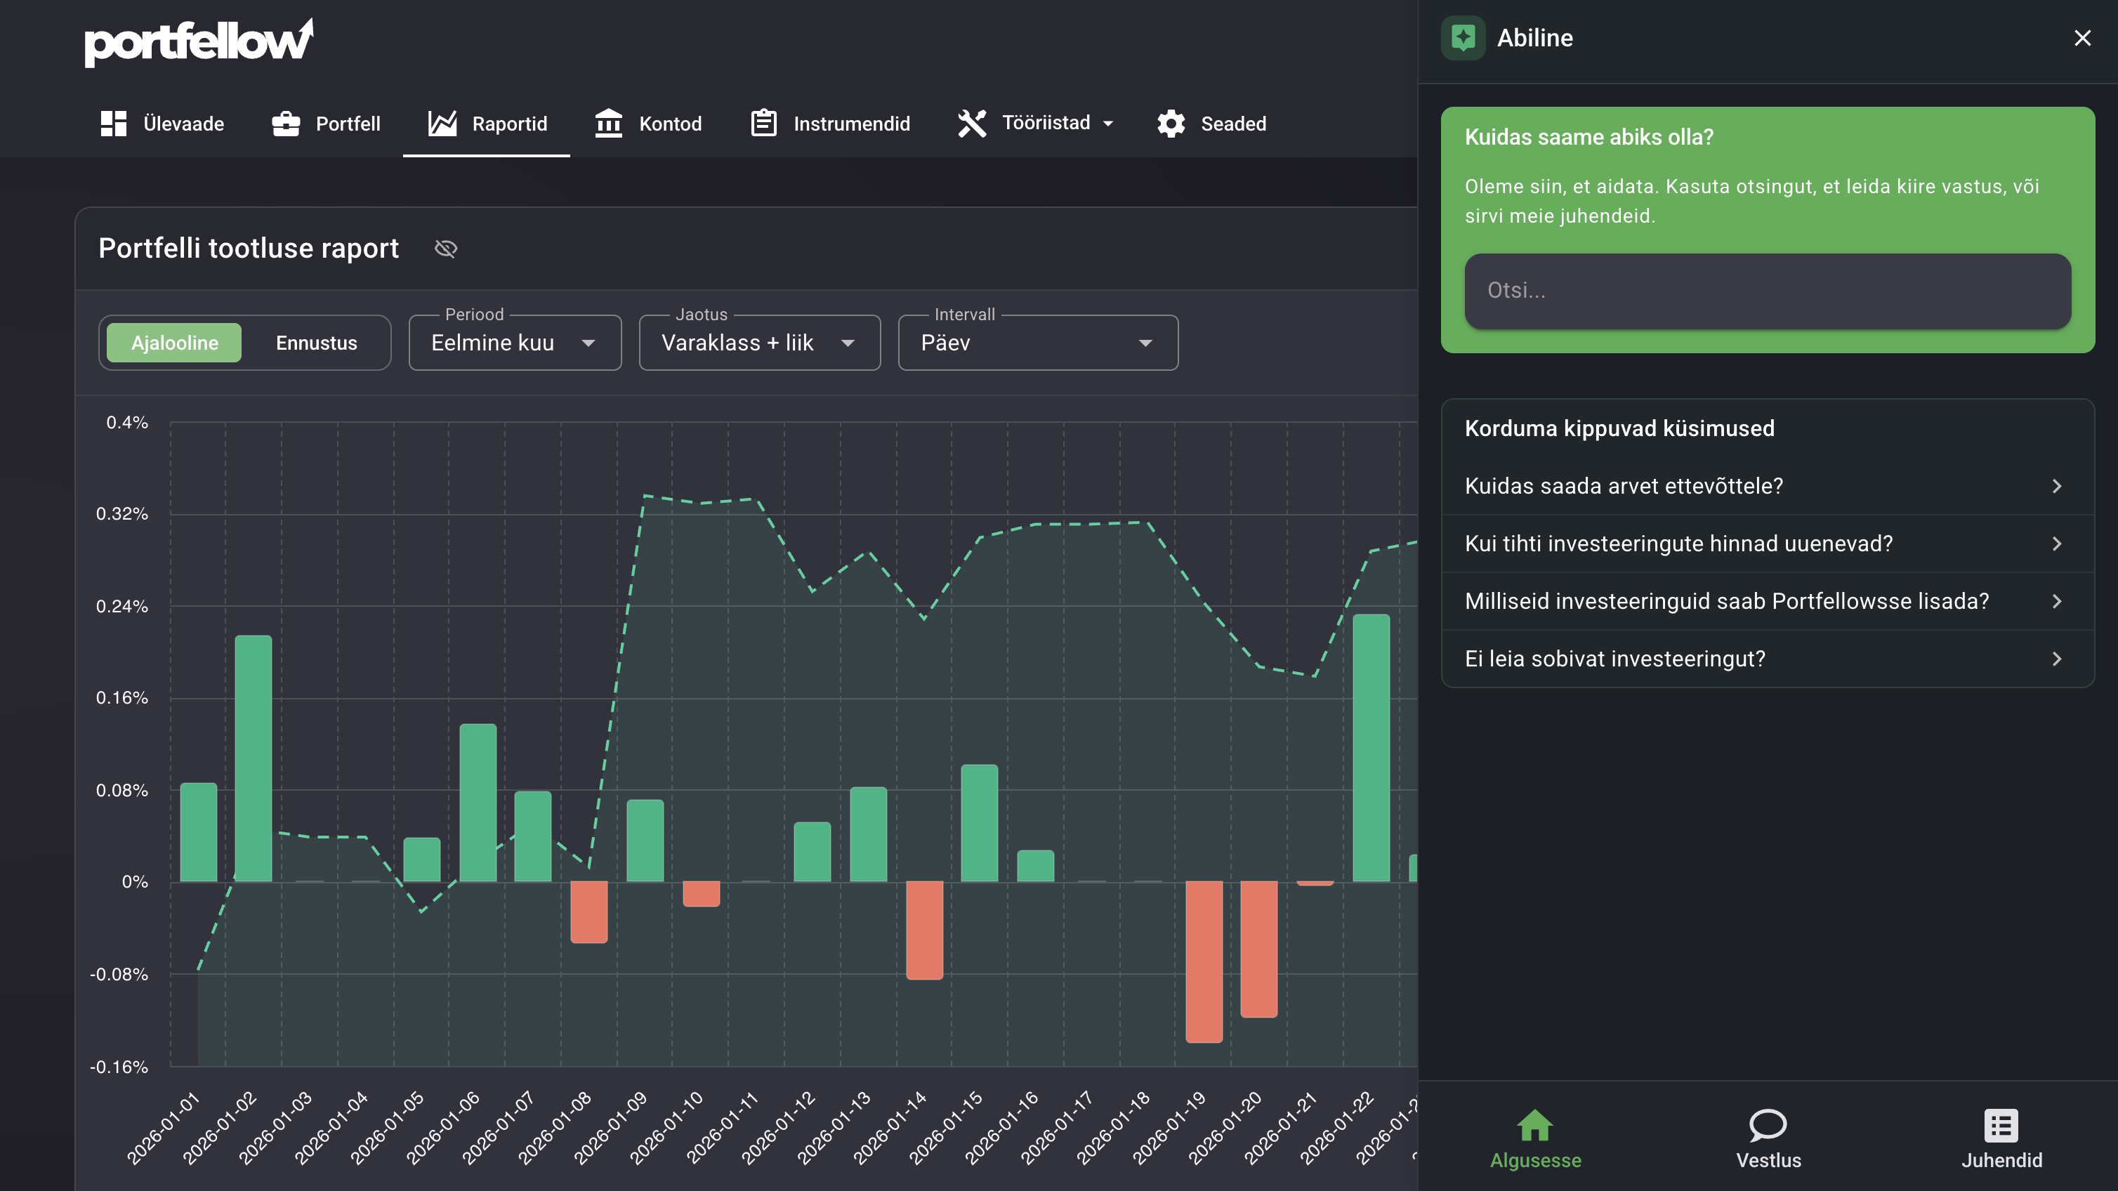Screen dimensions: 2118x1191
Task: Click the Kontod bank building icon
Action: (608, 124)
